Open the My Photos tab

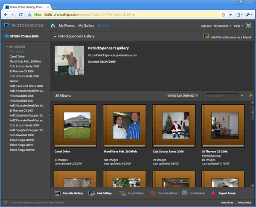(x=67, y=26)
